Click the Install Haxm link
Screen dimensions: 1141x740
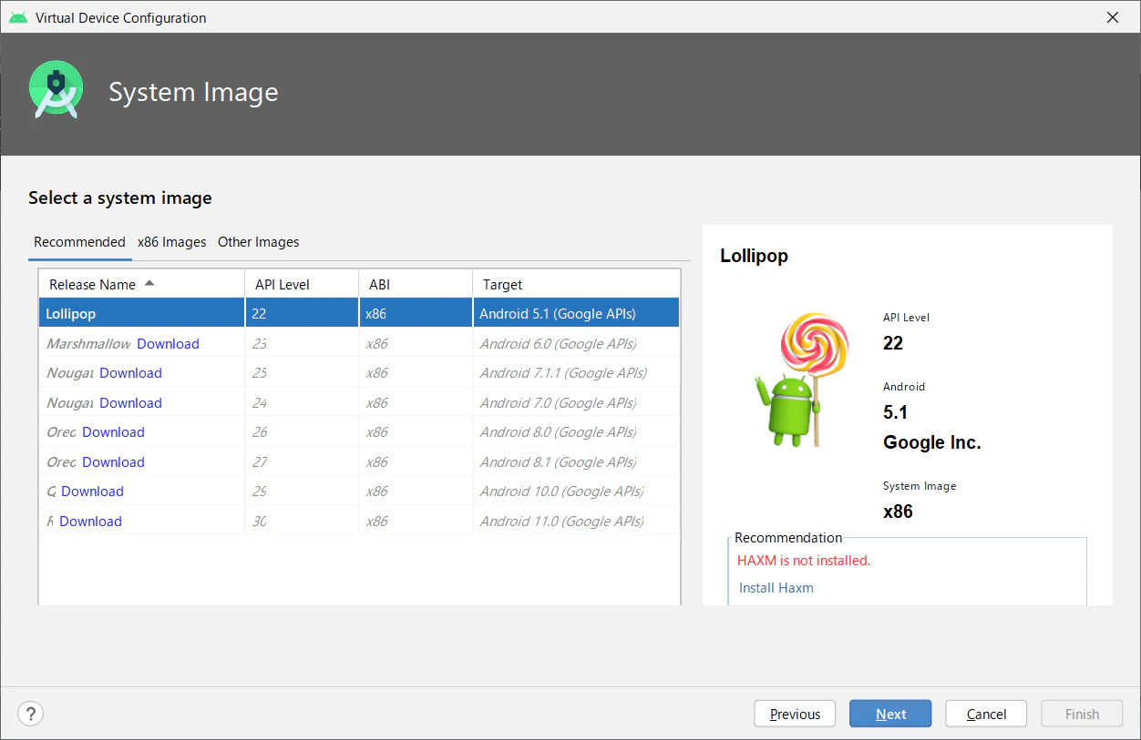[776, 588]
